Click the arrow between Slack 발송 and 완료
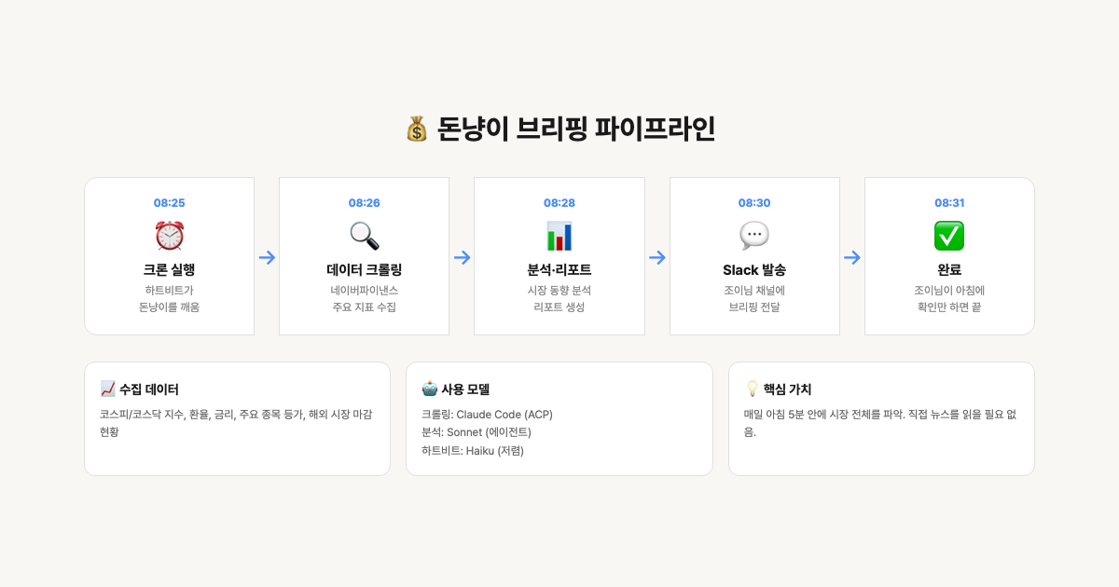Viewport: 1119px width, 587px height. click(x=851, y=257)
